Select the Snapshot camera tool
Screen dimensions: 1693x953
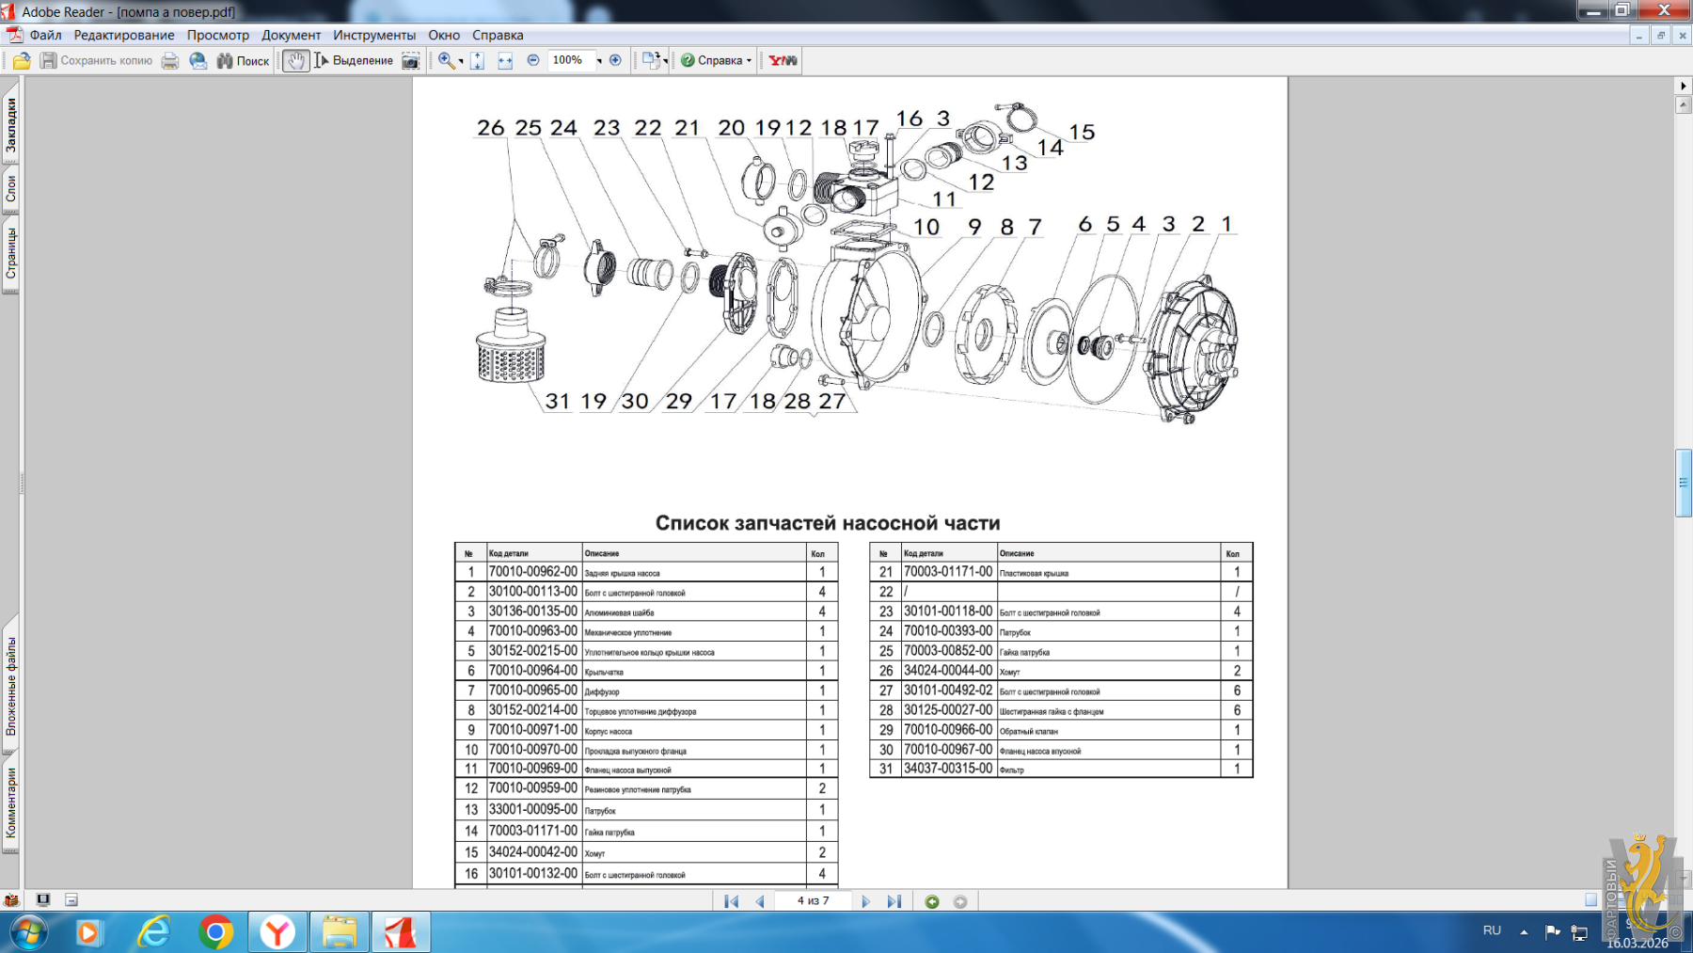click(x=411, y=60)
